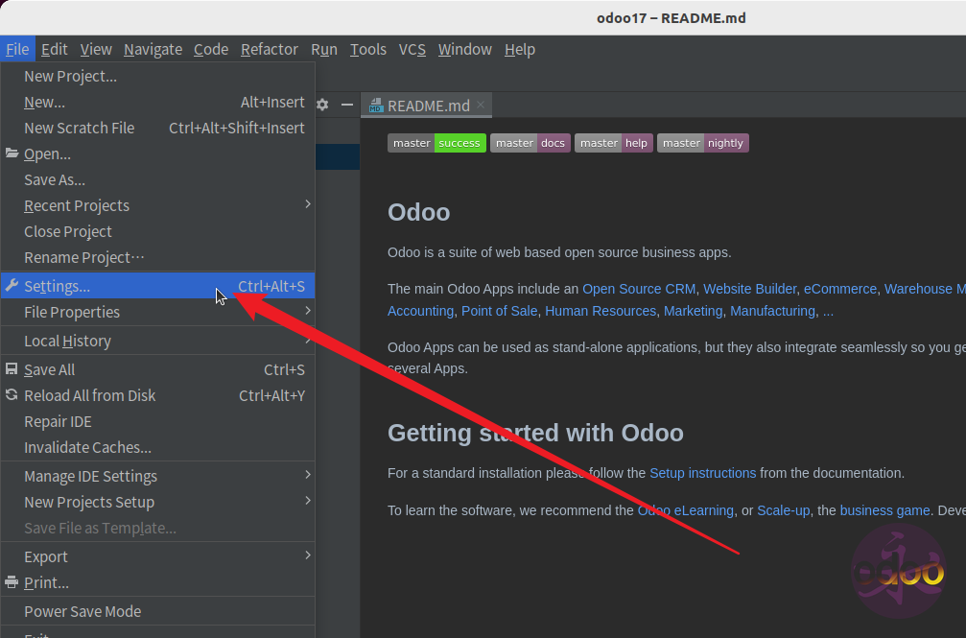Switch to the README.md tab
The height and width of the screenshot is (638, 966).
point(426,106)
